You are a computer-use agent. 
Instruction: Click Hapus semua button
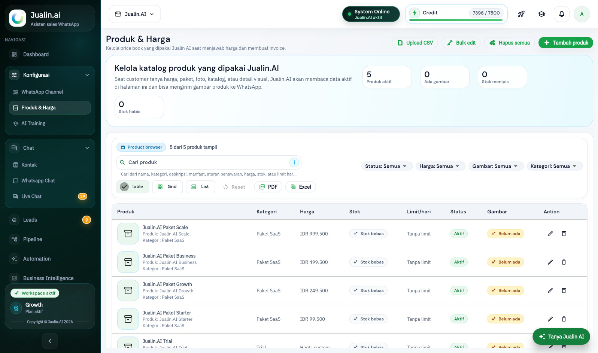509,43
